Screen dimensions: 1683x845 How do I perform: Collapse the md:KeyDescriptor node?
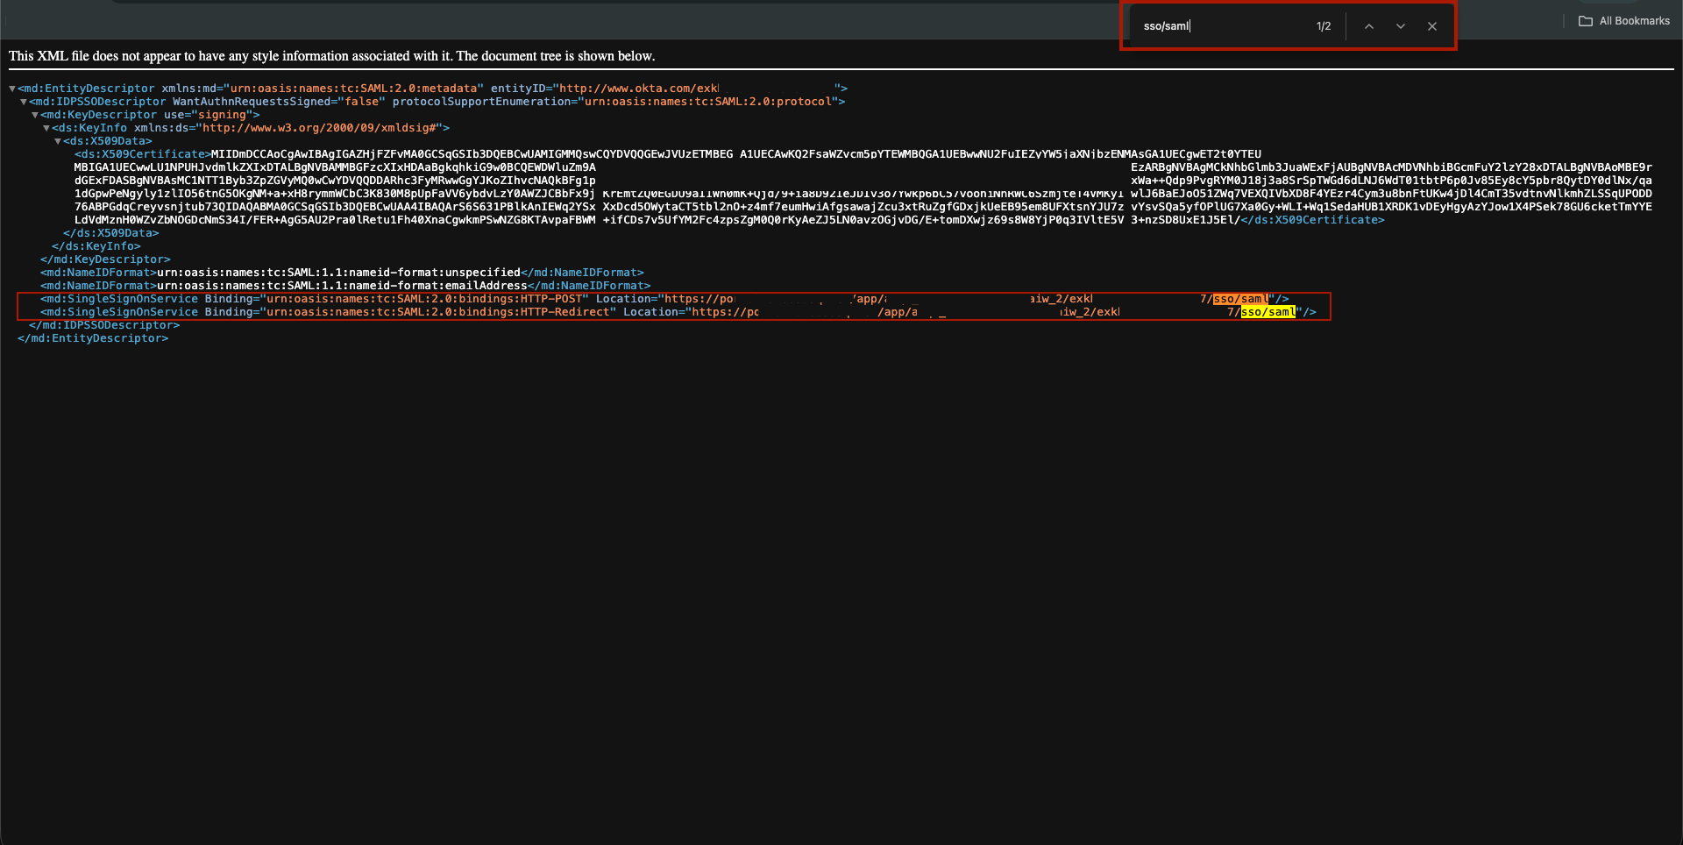pos(35,115)
